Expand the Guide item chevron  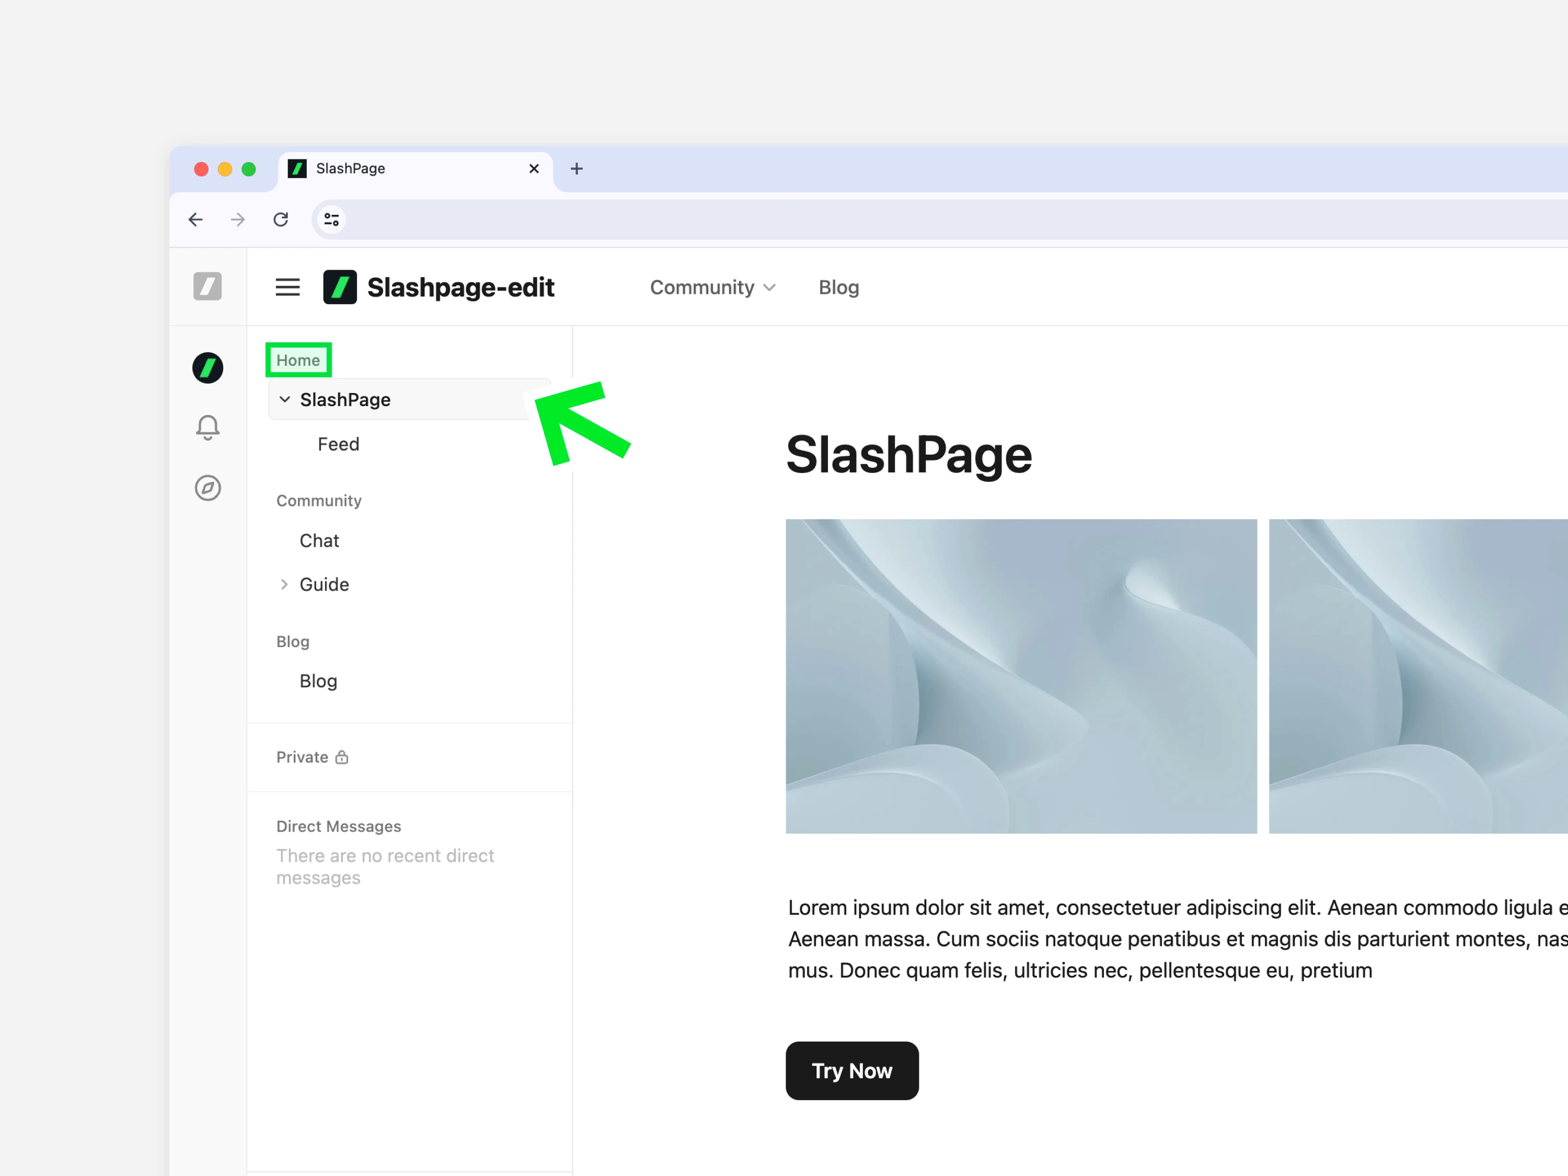(284, 584)
